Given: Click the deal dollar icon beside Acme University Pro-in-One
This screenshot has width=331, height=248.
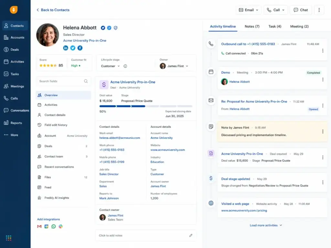Looking at the screenshot, I should [104, 85].
